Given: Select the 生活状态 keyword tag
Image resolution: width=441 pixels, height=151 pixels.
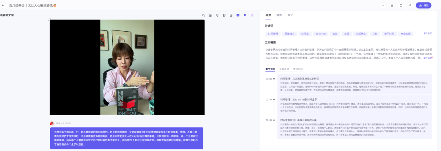Looking at the screenshot, I should click(x=361, y=34).
